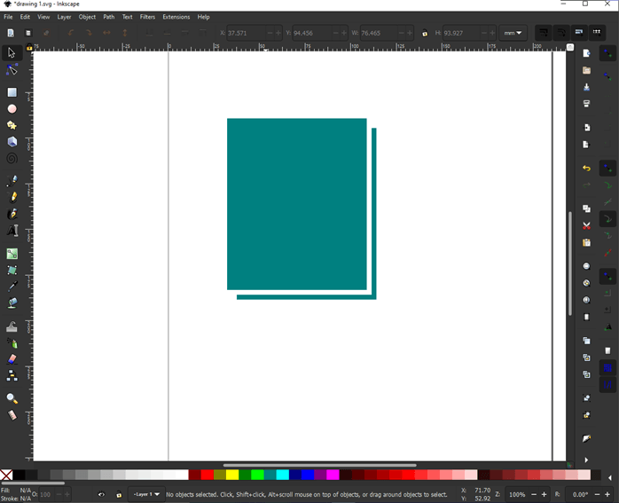Open the mm units dropdown
The width and height of the screenshot is (619, 503).
[x=513, y=34]
